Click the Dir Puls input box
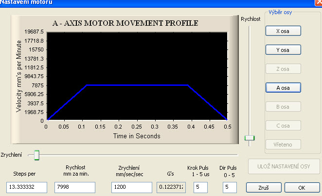 (229, 187)
